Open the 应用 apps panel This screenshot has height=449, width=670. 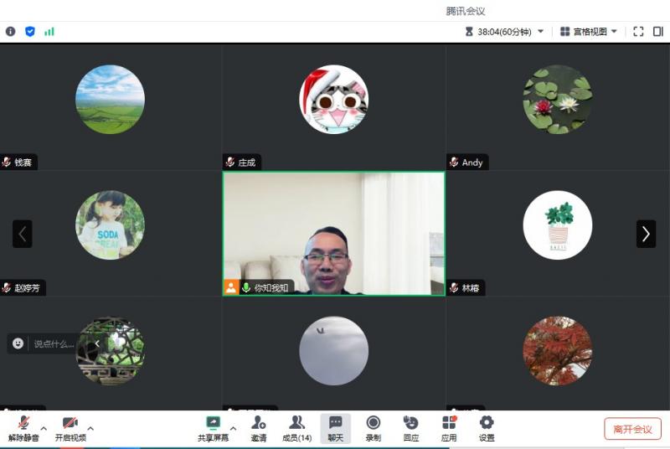[449, 428]
